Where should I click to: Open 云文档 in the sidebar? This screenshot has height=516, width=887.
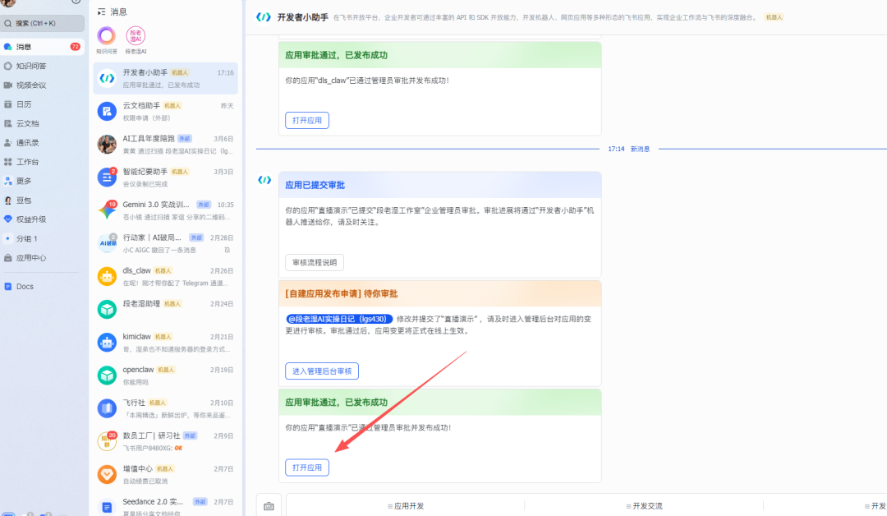click(x=43, y=123)
